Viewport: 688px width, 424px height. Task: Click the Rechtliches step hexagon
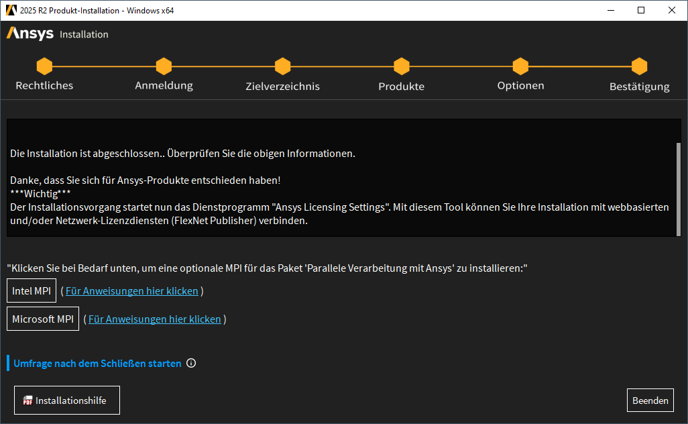click(44, 66)
